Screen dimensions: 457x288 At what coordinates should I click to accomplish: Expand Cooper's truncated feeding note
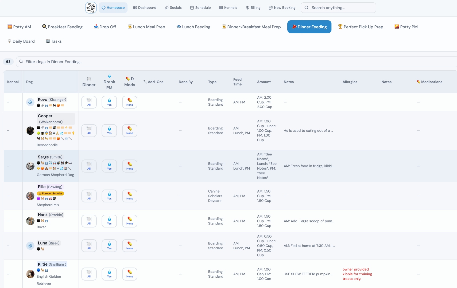(308, 131)
